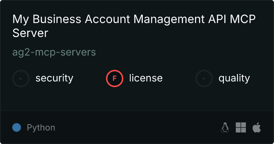Click blank area between security and license
The height and width of the screenshot is (144, 274).
click(89, 78)
